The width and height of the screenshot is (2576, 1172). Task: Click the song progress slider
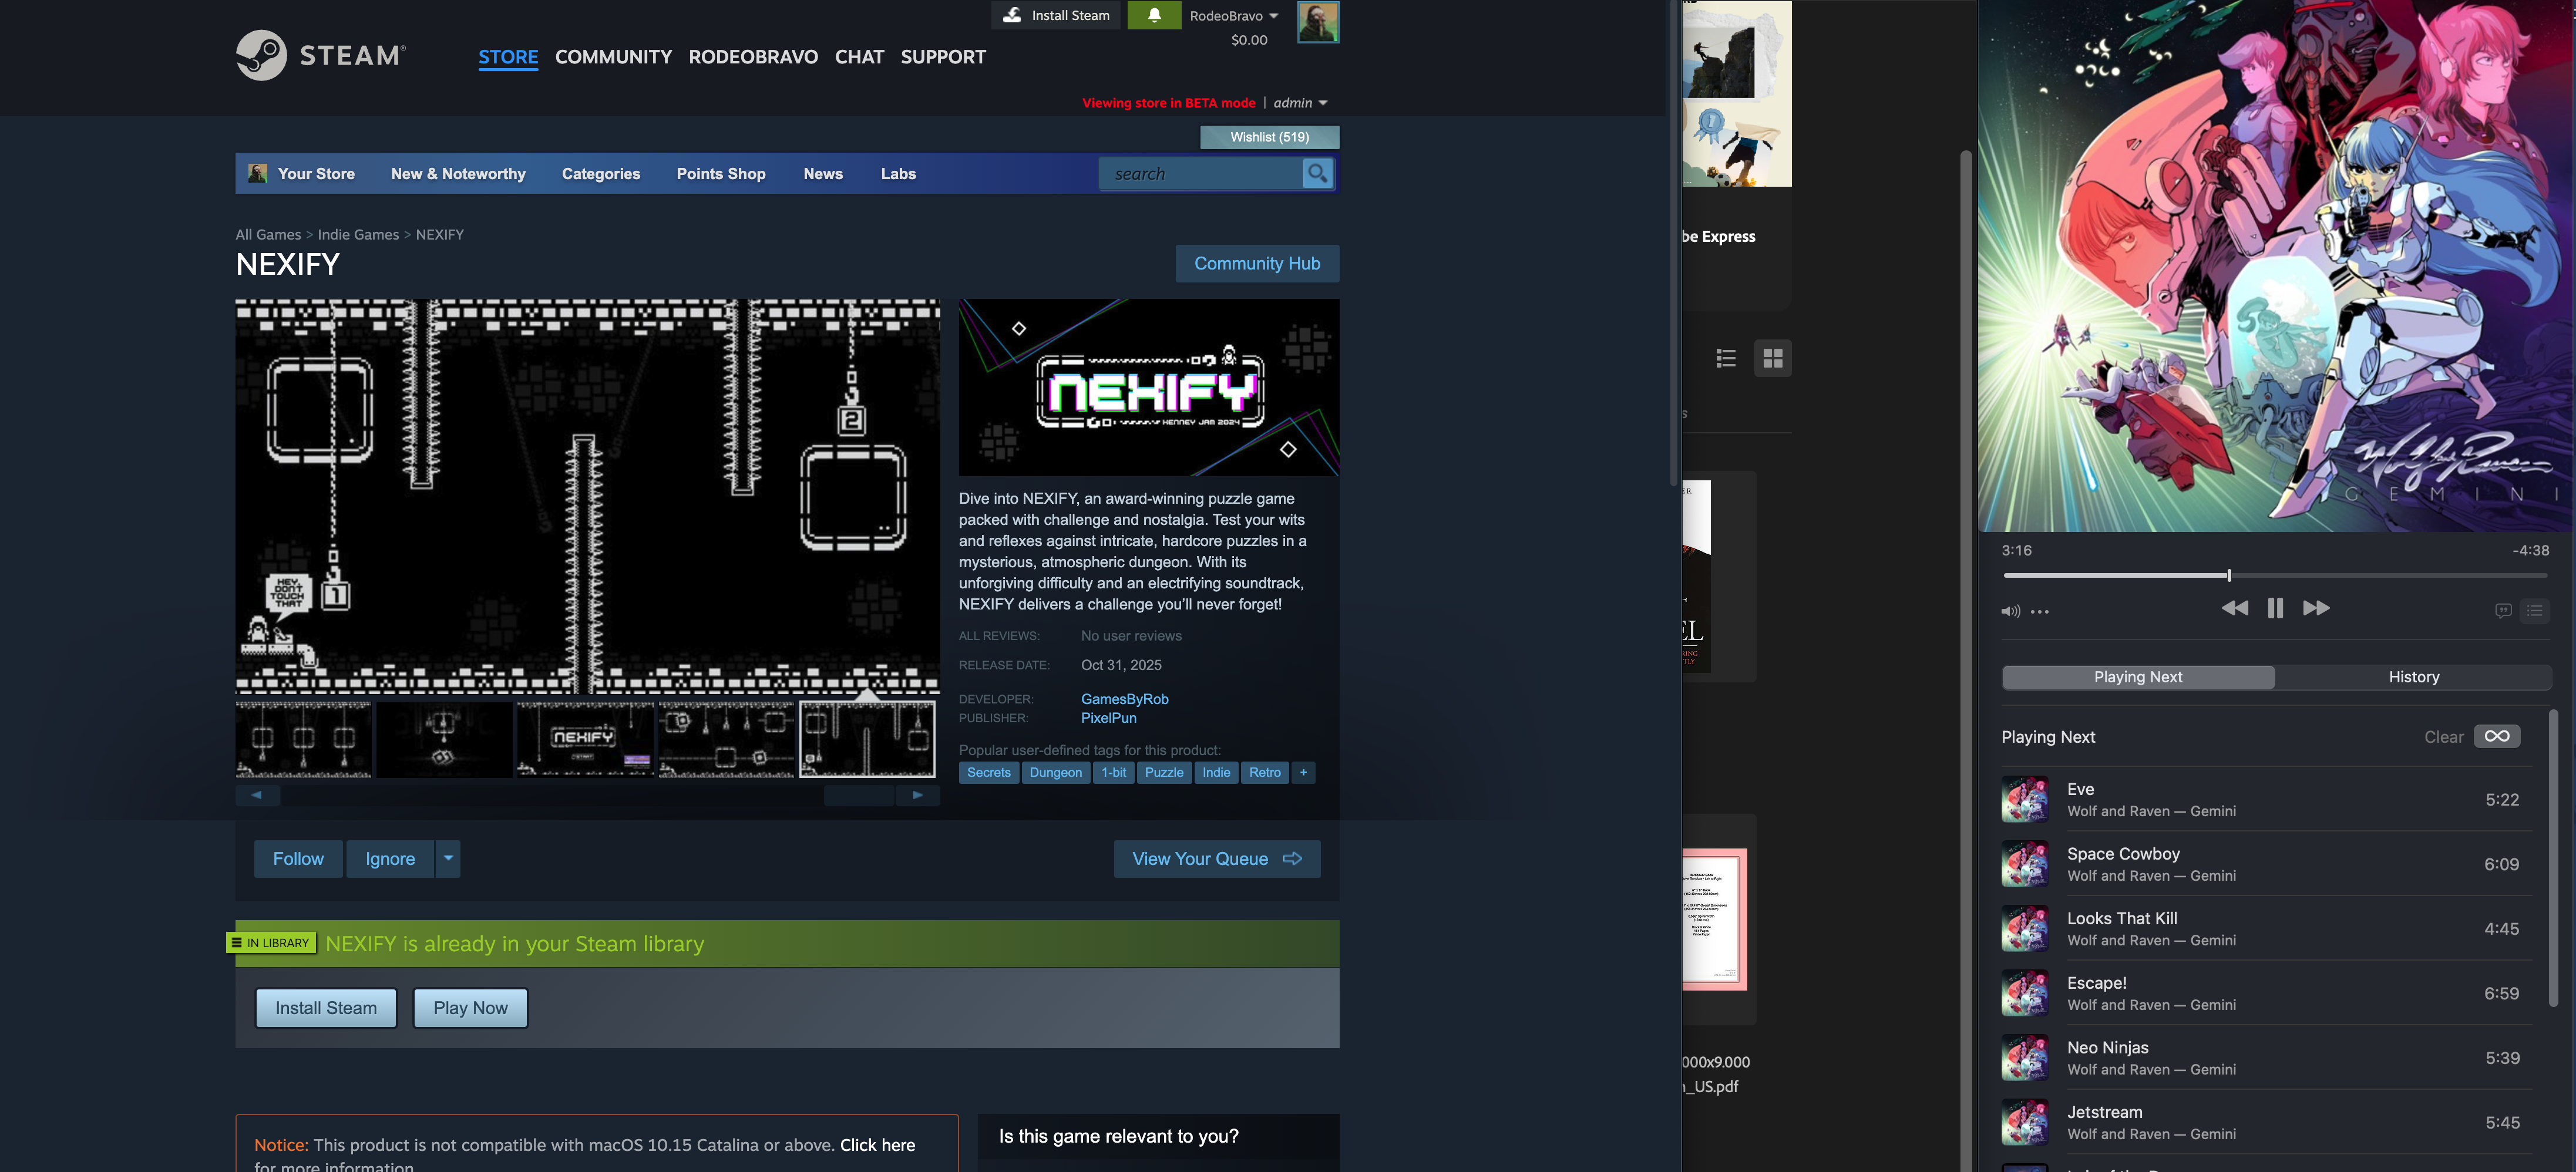2275,575
